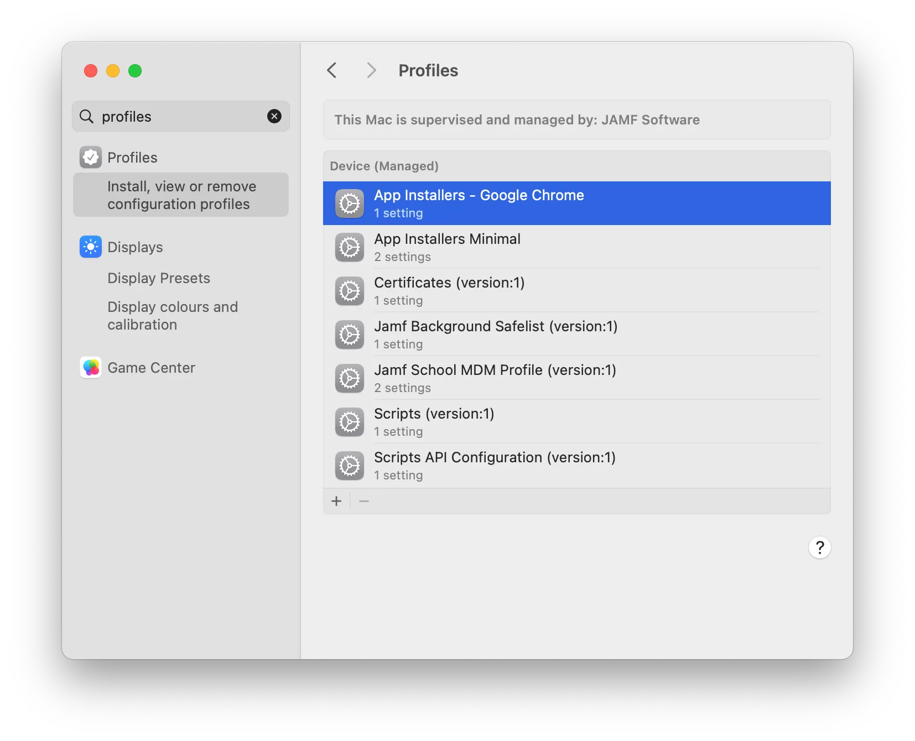Click the magnifying glass in the search field
The image size is (915, 741).
(x=87, y=116)
